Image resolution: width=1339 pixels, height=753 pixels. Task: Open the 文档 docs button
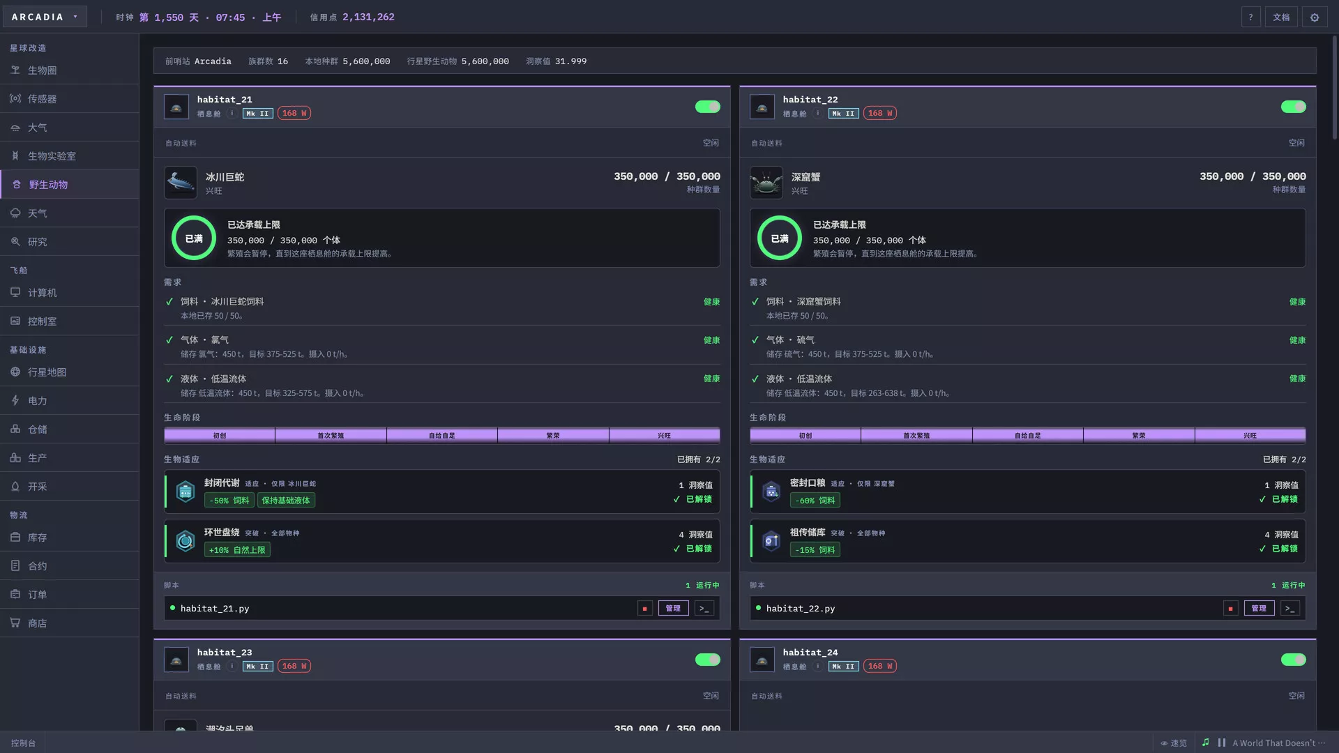(1281, 17)
